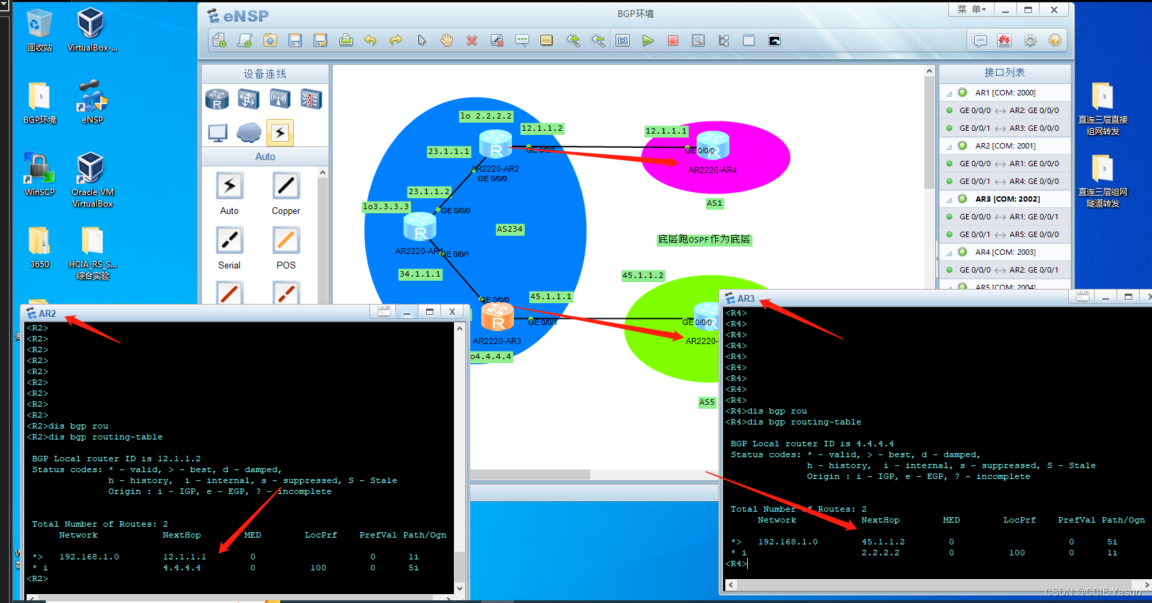Stop devices with red stop button
This screenshot has height=603, width=1152.
673,40
